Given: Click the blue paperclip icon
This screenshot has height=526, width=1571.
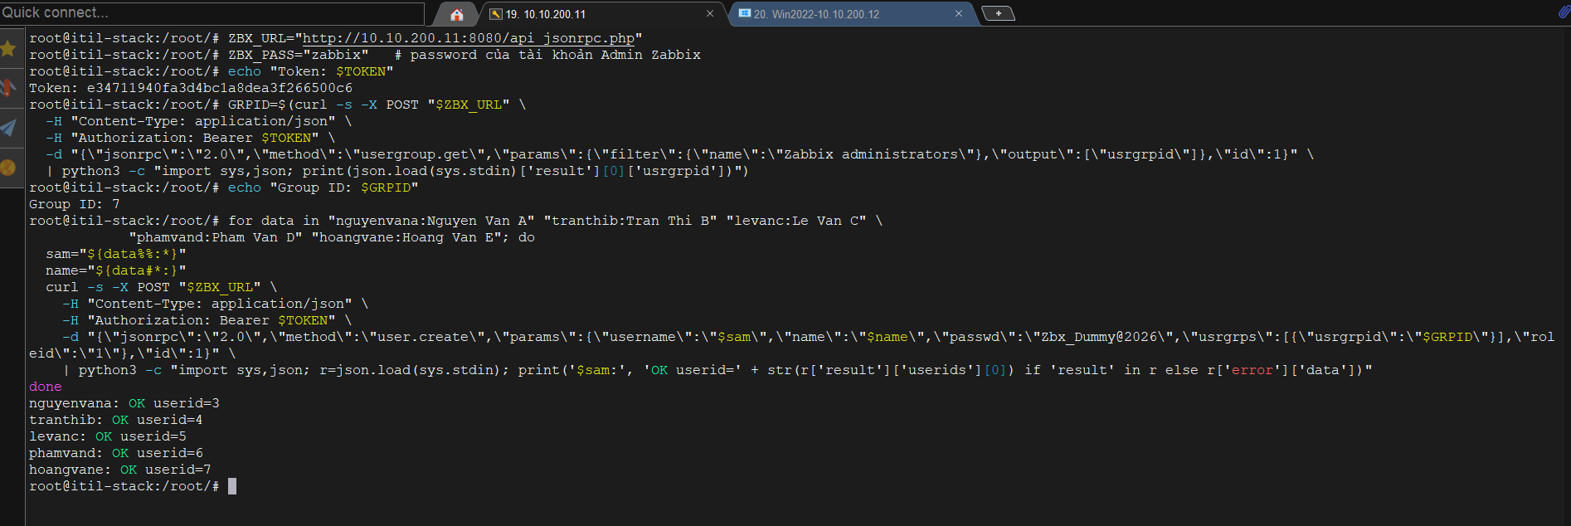Looking at the screenshot, I should 1564,12.
